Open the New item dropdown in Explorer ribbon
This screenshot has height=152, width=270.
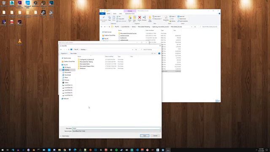point(157,16)
